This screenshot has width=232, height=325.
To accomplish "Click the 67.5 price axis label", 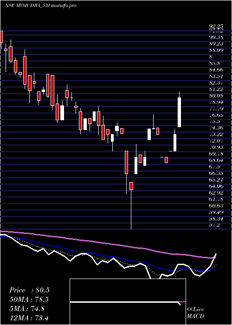I will [x=214, y=167].
